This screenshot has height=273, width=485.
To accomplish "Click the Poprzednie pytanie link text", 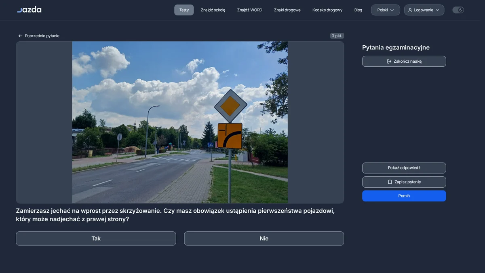I will point(42,36).
